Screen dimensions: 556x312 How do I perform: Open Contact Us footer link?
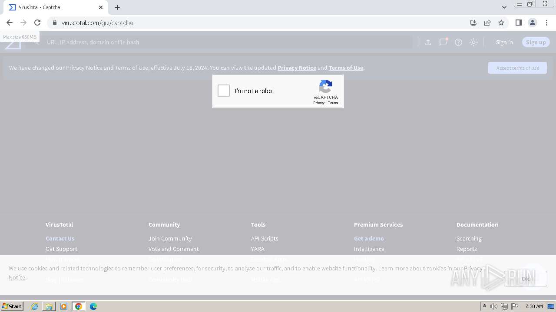[60, 238]
